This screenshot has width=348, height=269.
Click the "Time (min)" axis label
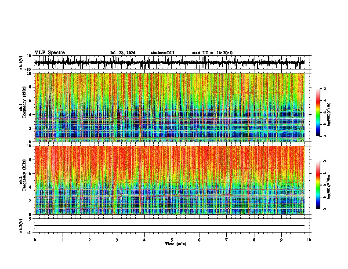click(x=176, y=244)
